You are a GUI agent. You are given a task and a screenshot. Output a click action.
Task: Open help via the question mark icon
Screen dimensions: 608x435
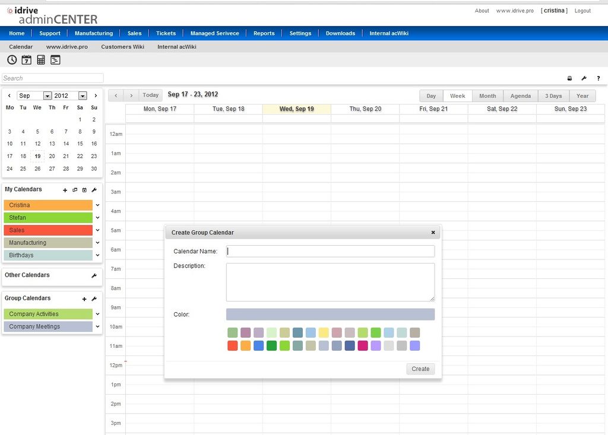598,78
